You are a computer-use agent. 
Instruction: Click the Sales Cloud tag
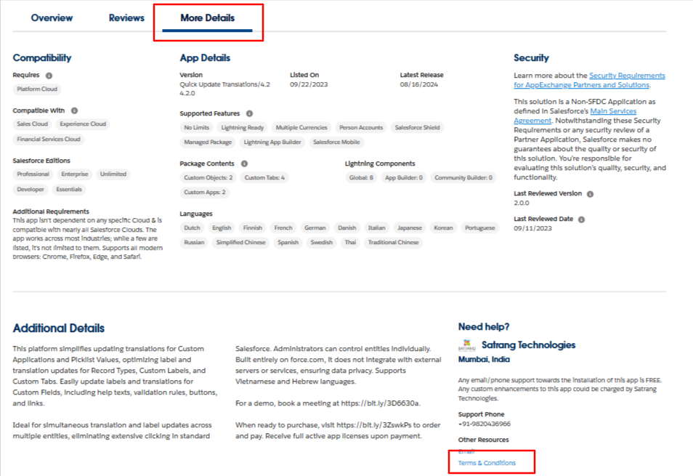(32, 124)
